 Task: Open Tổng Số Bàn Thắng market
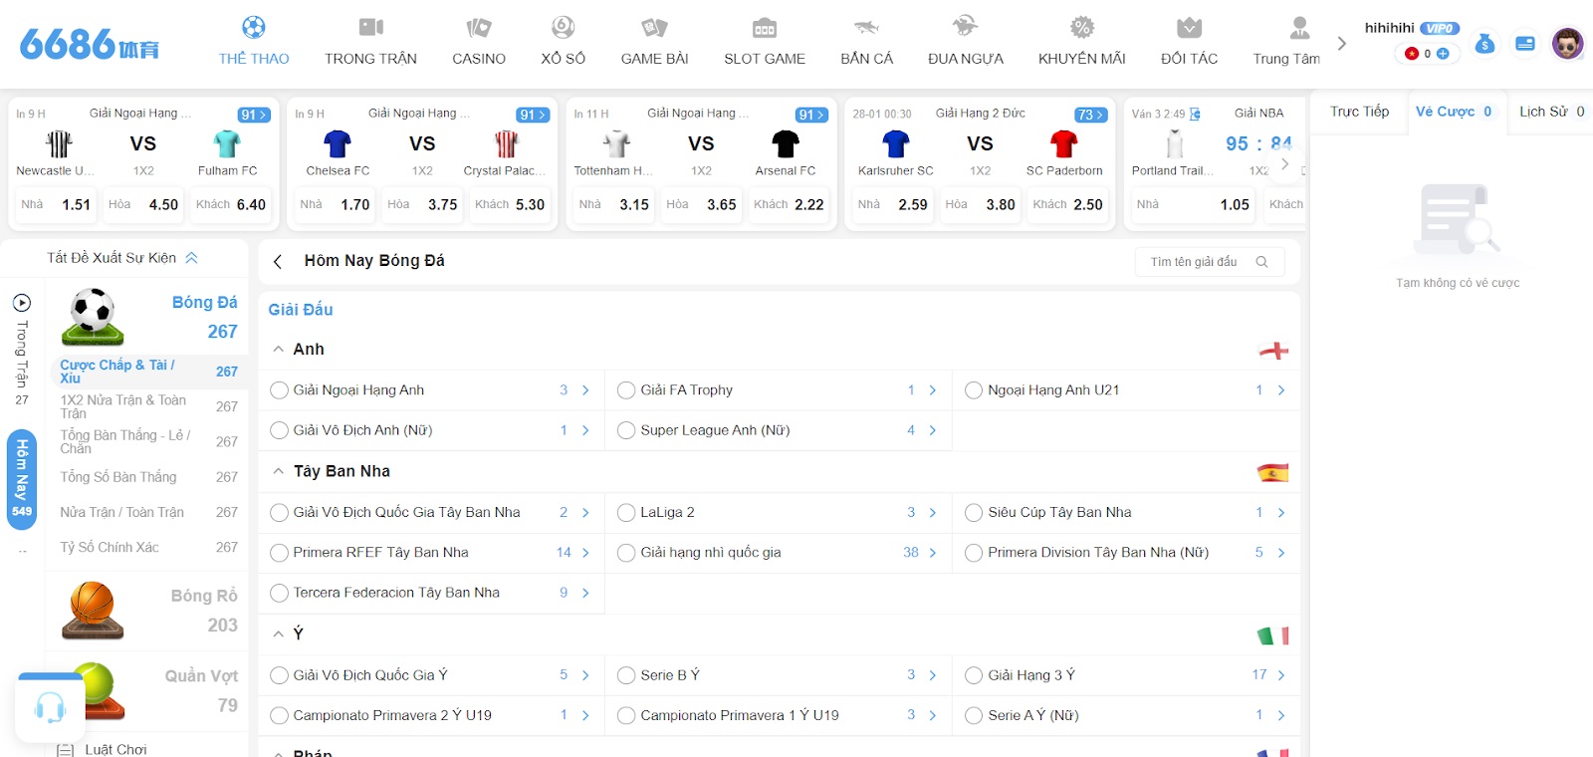(148, 477)
